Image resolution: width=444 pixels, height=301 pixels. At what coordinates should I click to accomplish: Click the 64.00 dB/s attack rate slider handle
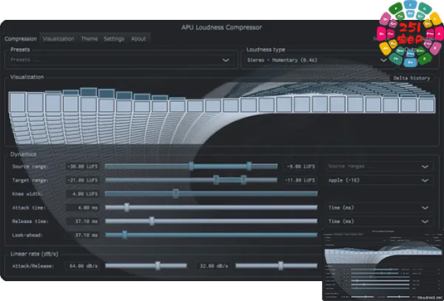pyautogui.click(x=158, y=265)
